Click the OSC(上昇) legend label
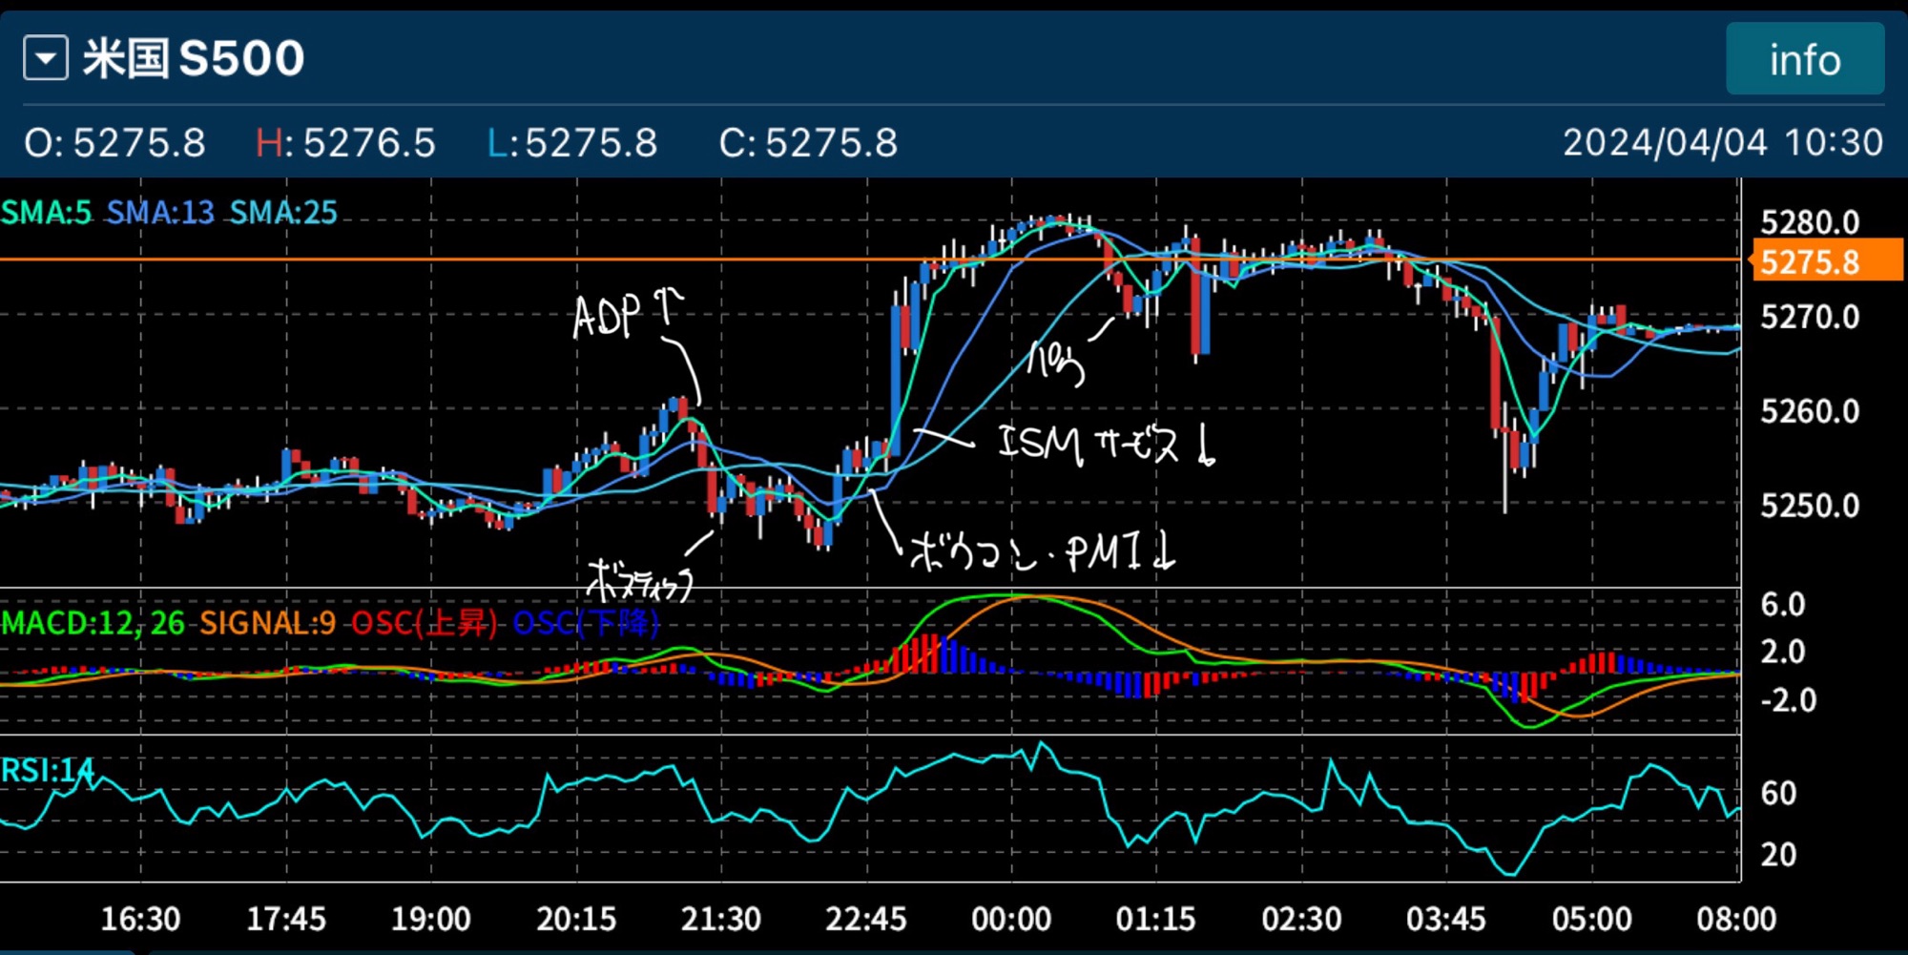 point(425,623)
